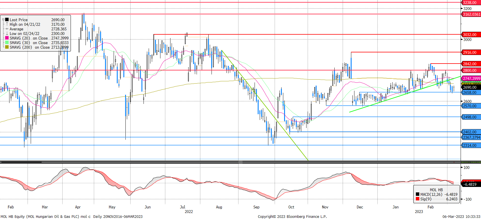Select the Low value 2300.00
The height and width of the screenshot is (219, 481).
pos(58,33)
